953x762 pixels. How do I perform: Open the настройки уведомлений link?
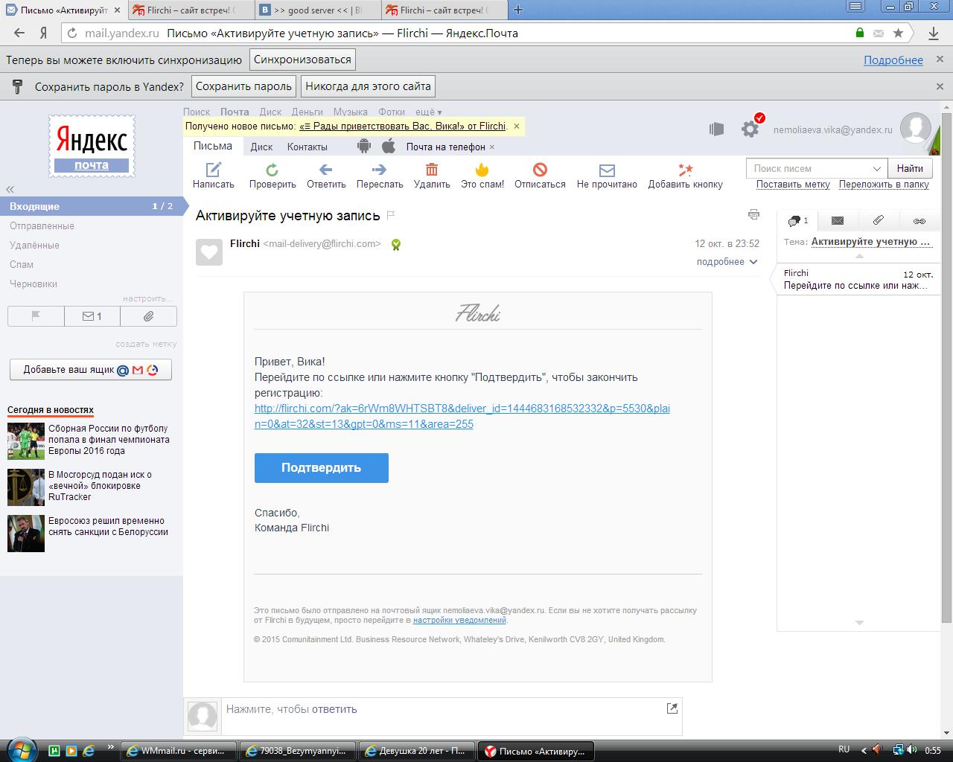click(x=459, y=620)
